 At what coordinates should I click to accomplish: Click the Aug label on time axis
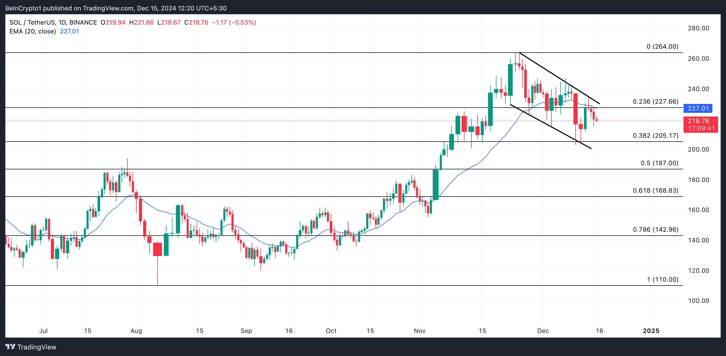click(136, 331)
